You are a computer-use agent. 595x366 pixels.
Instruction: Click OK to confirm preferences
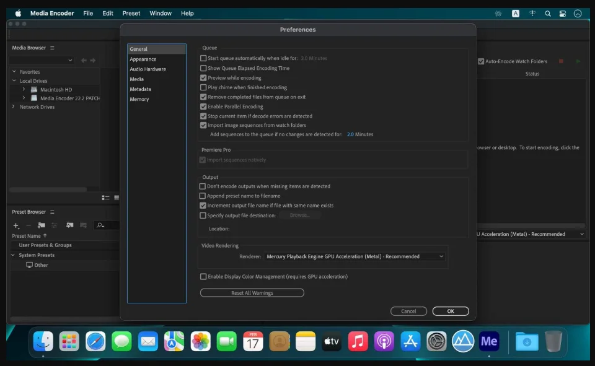(x=451, y=312)
